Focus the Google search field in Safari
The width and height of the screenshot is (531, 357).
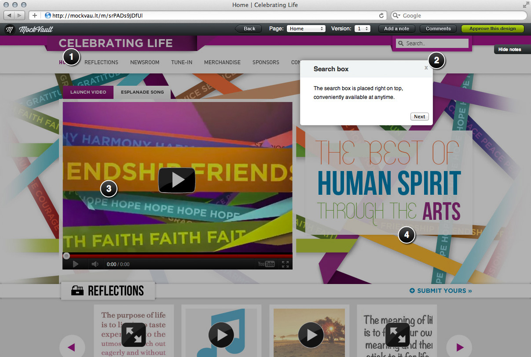(x=459, y=15)
